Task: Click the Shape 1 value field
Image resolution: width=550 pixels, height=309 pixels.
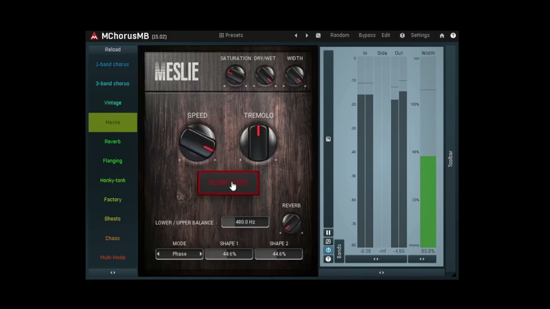Action: click(x=229, y=254)
